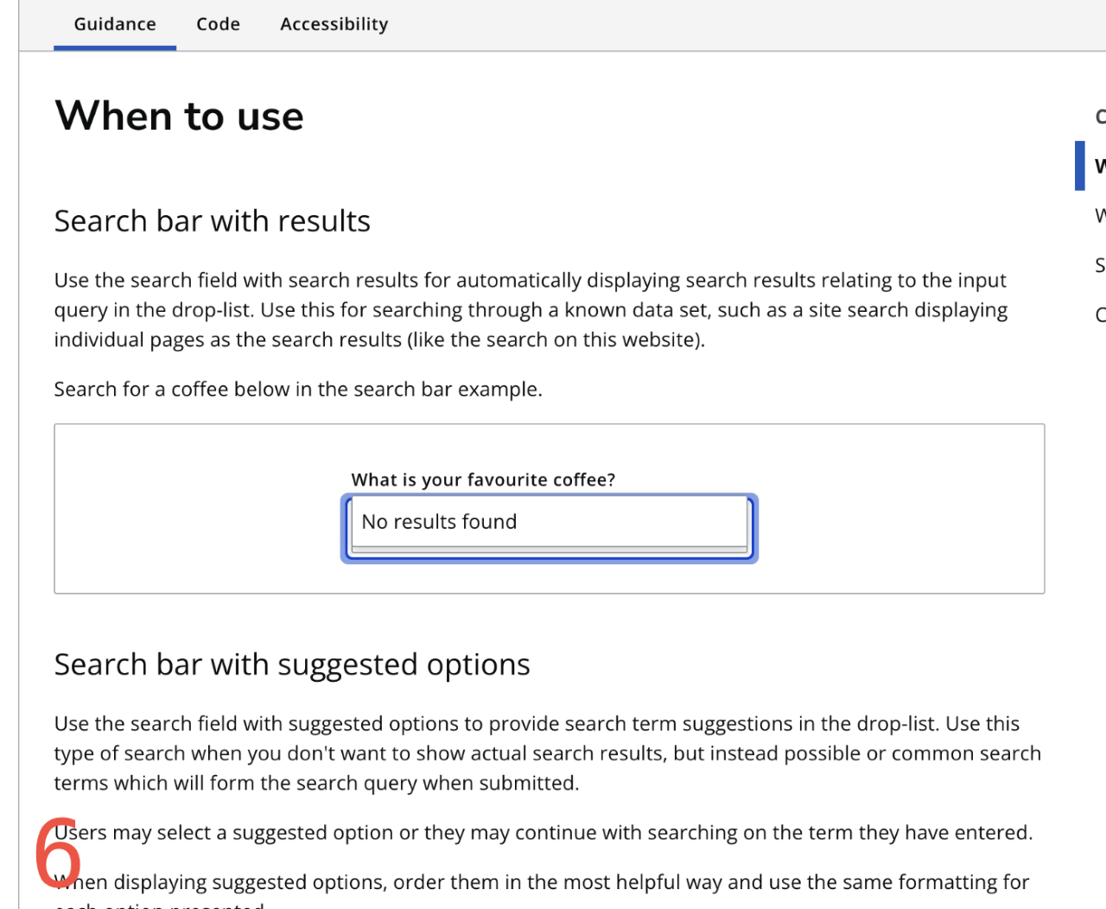Click the paragraph about known data sets
The width and height of the screenshot is (1106, 909).
click(531, 309)
